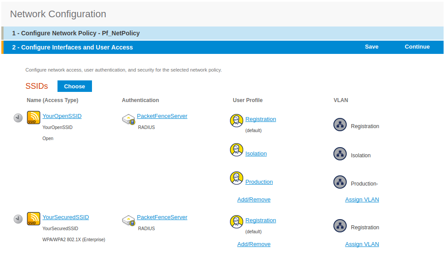Screen dimensions: 444x258
Task: Save the network configuration
Action: [371, 46]
